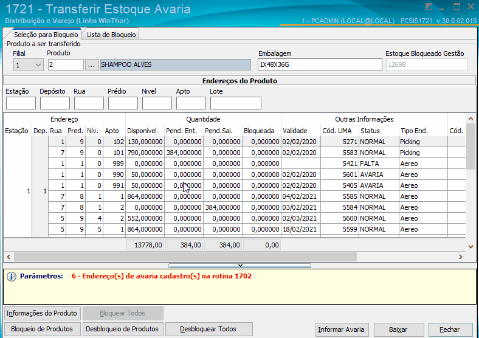Click the Disponível total 13778,00
The height and width of the screenshot is (338, 479).
[145, 245]
